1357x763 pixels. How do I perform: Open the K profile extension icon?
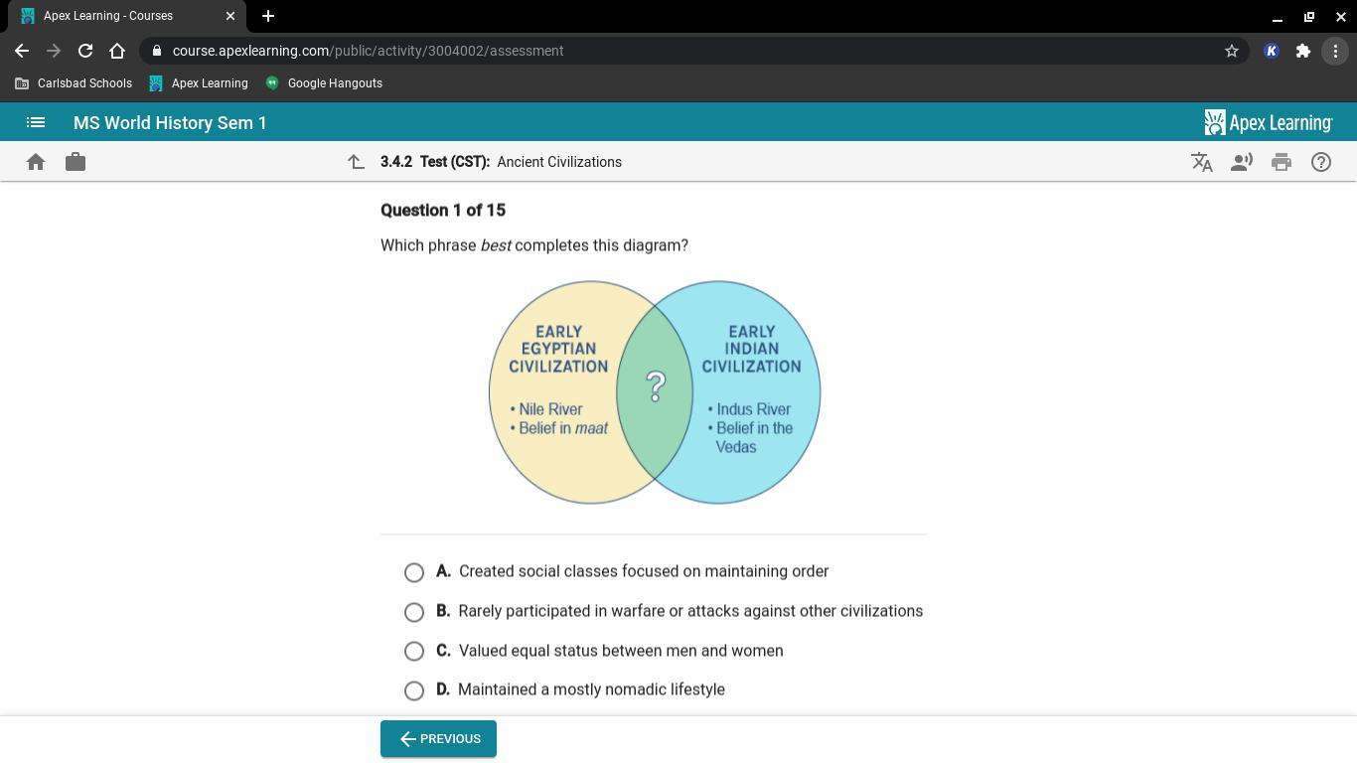pos(1272,51)
